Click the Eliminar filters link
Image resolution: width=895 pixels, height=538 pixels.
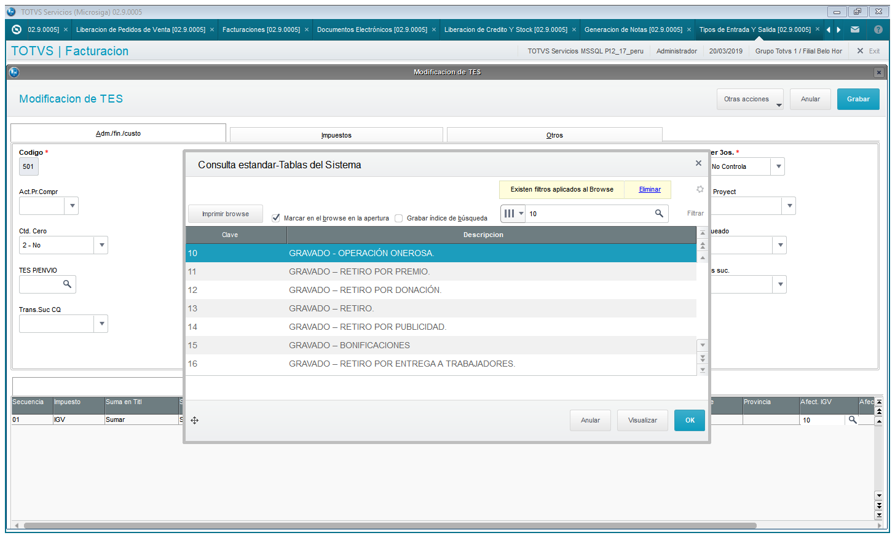tap(650, 189)
